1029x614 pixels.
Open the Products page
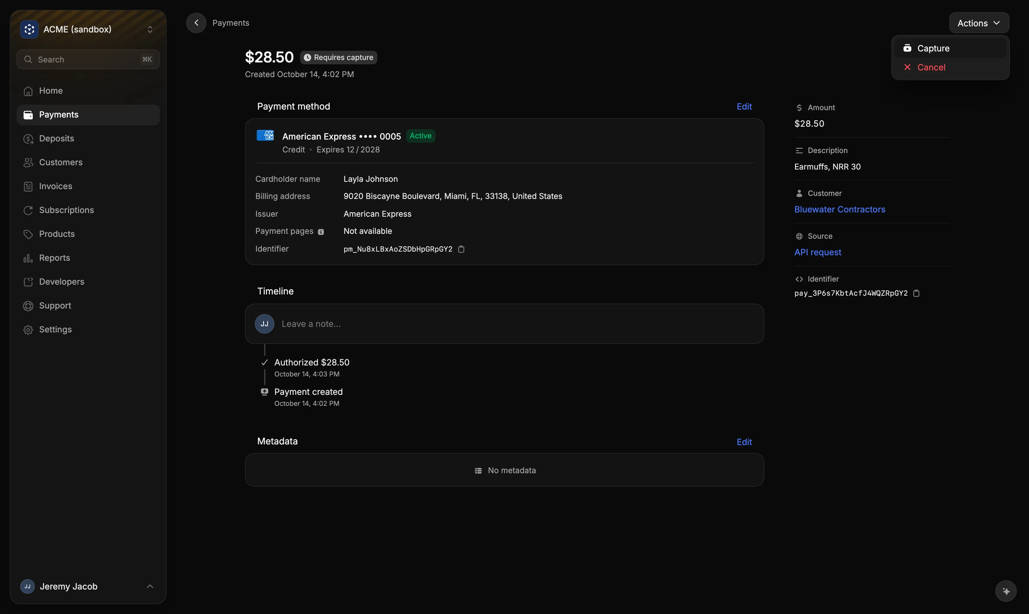click(x=88, y=234)
